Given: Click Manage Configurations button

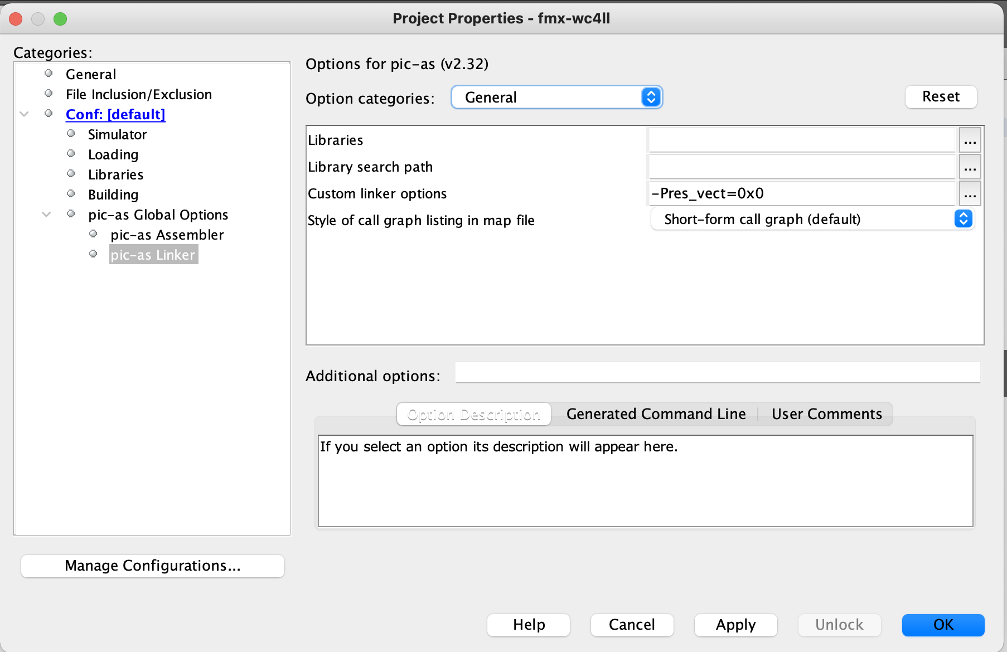Looking at the screenshot, I should point(152,566).
